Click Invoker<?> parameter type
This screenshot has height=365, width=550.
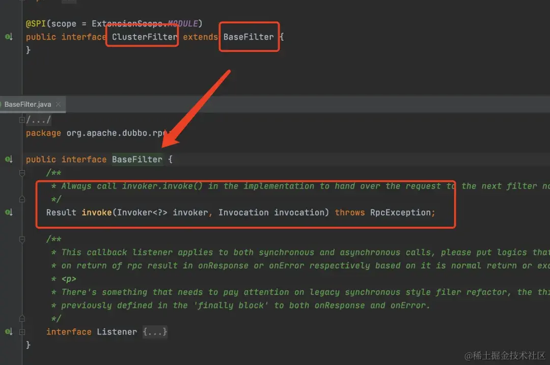pos(142,212)
